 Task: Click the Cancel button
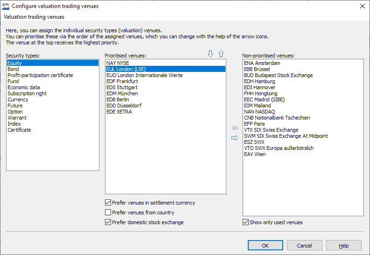(x=304, y=246)
